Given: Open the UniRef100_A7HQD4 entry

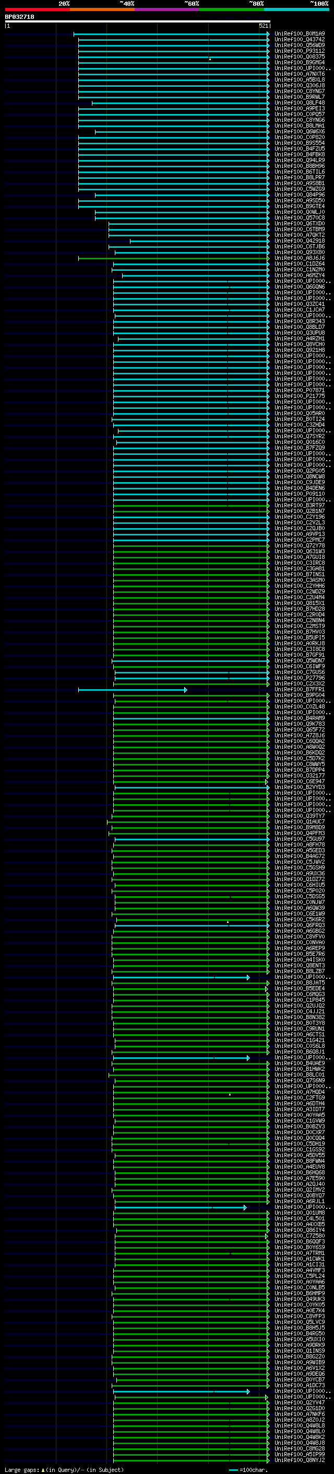Looking at the screenshot, I should (x=300, y=1092).
